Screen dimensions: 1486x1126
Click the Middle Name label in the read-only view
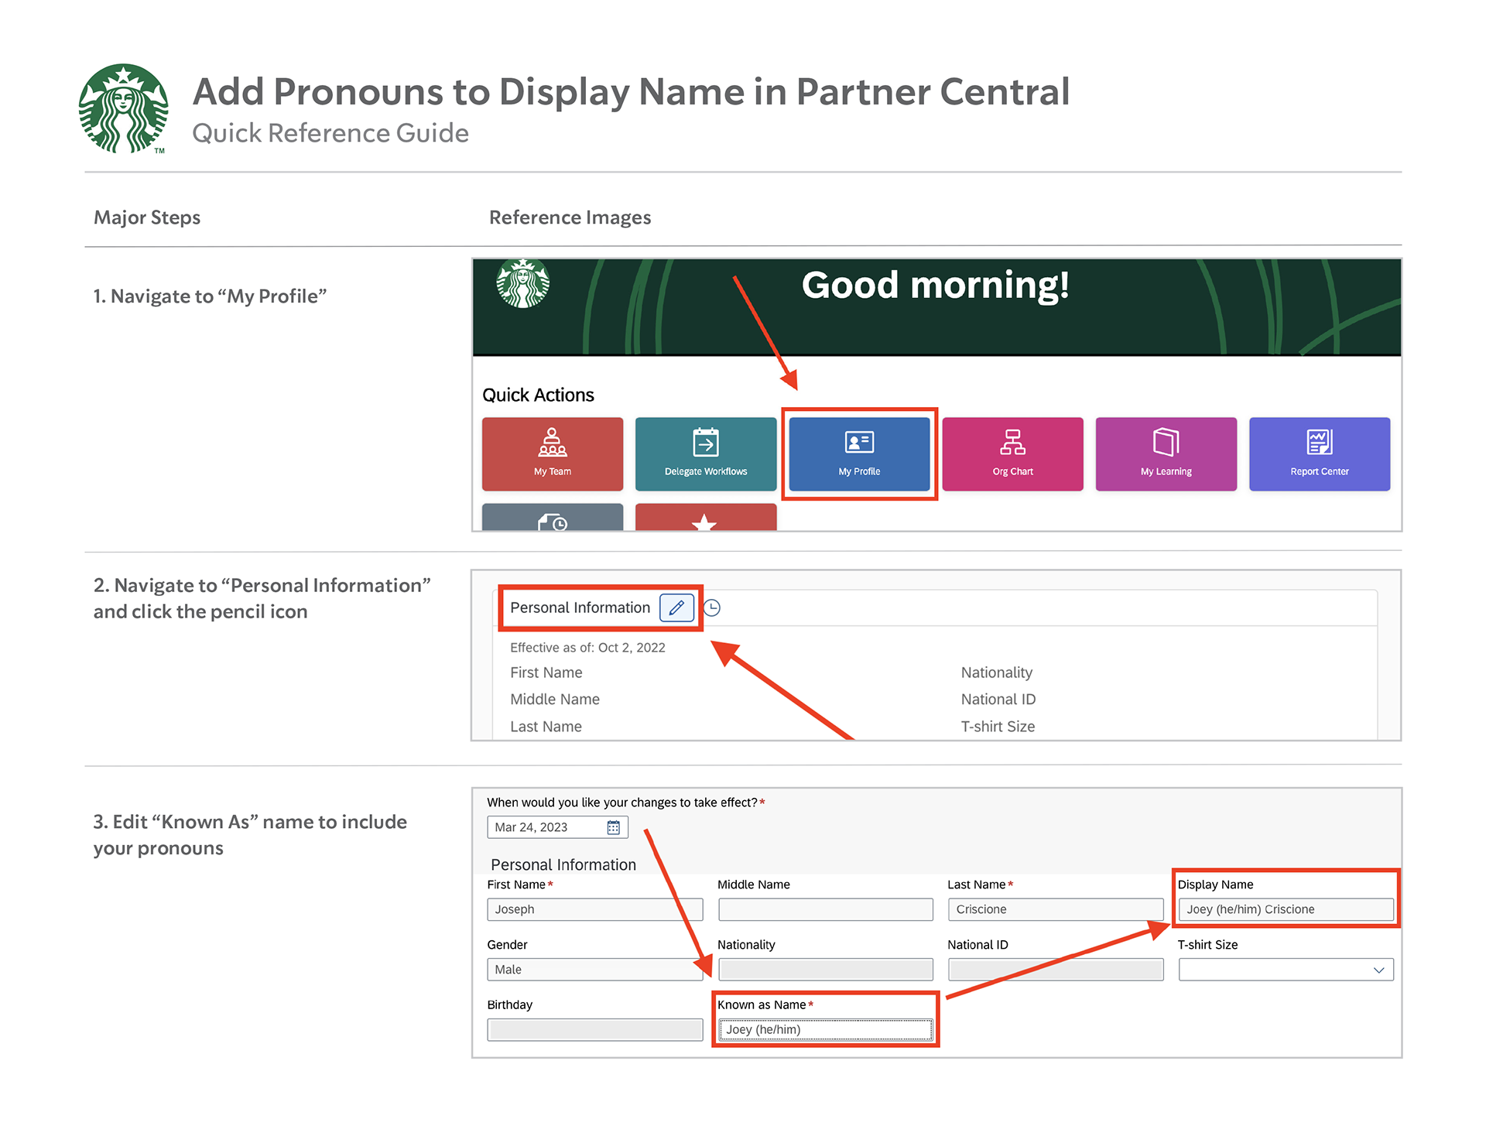click(554, 699)
